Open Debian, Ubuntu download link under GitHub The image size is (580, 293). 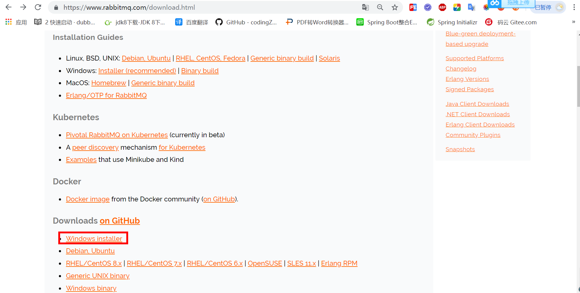tap(90, 251)
